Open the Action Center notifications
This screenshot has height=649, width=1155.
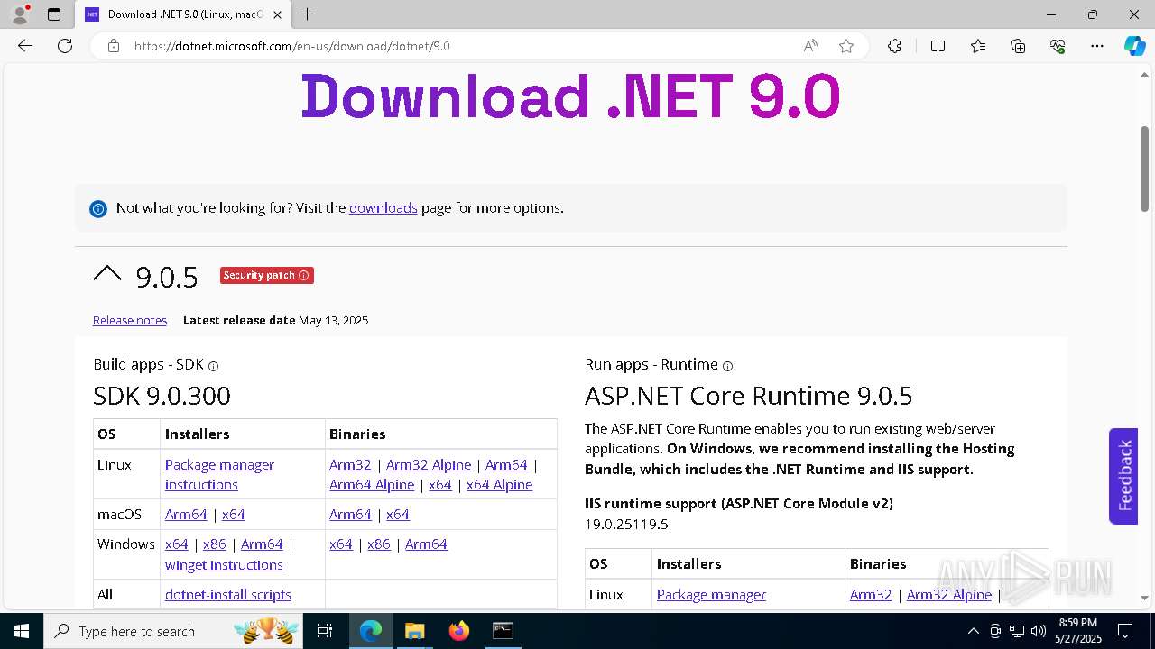1125,631
